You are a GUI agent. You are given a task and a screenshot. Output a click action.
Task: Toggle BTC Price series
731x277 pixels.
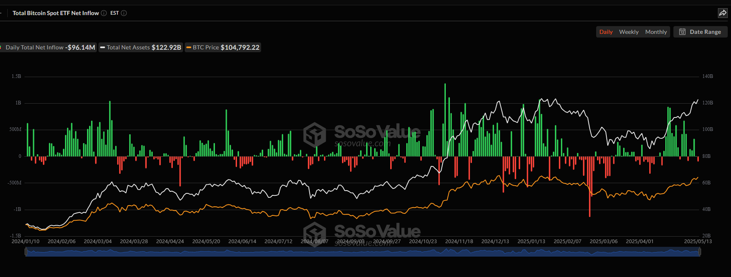(x=223, y=47)
